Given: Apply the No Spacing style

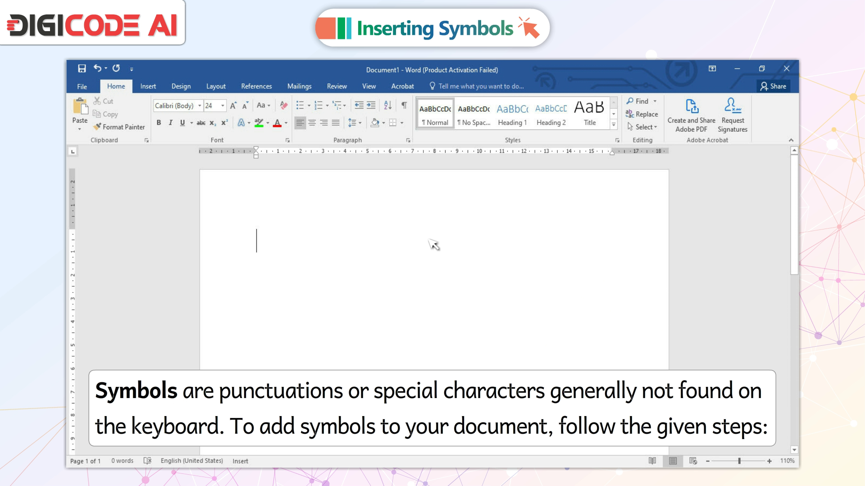Looking at the screenshot, I should 473,114.
